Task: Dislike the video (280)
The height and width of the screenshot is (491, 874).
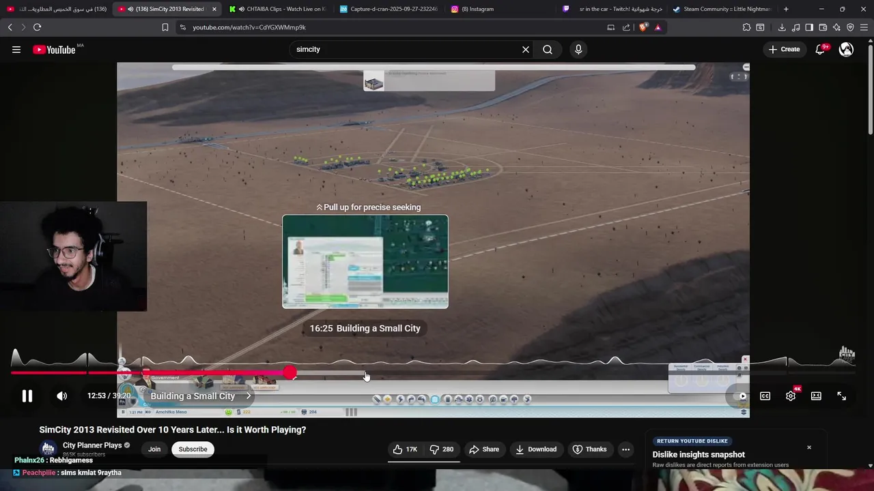Action: [x=441, y=449]
